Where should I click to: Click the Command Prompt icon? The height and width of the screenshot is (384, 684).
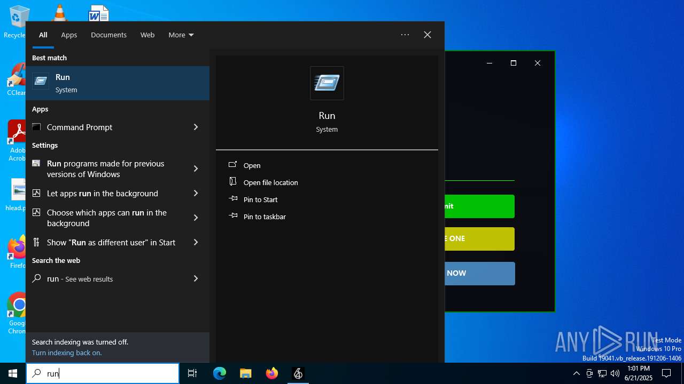[36, 127]
